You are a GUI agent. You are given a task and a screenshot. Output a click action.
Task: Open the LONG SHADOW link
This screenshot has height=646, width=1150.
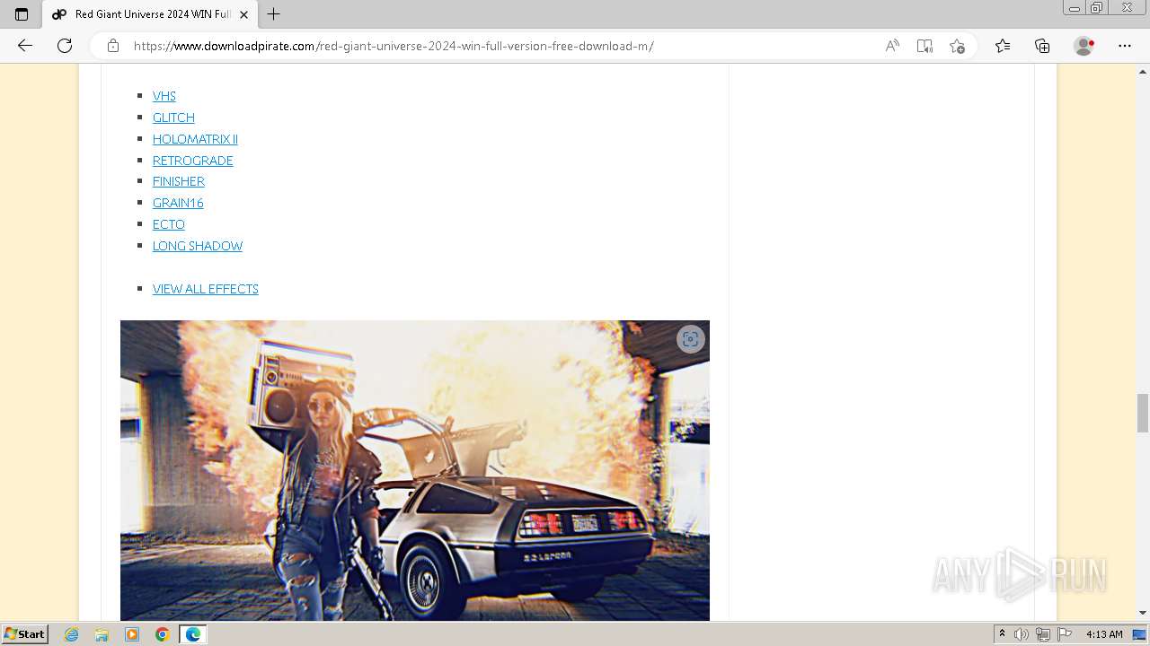[198, 246]
